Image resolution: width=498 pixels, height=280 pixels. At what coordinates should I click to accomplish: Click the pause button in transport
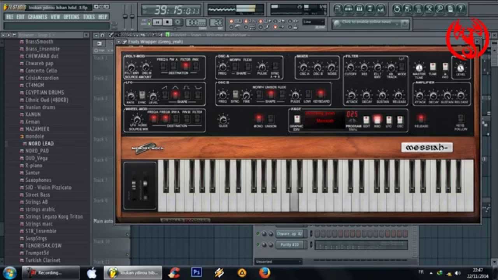point(157,22)
